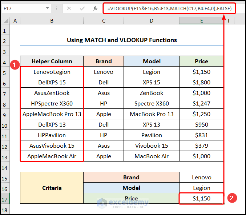The height and width of the screenshot is (215, 246).
Task: Select the cell 'AsusZenBook'
Action: pos(52,93)
